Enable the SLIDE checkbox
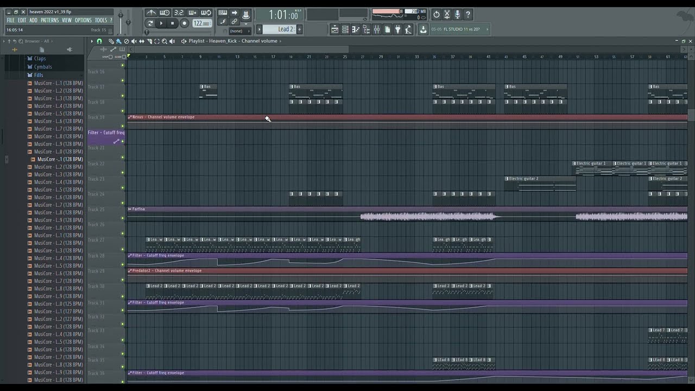The width and height of the screenshot is (695, 391). tap(124, 56)
